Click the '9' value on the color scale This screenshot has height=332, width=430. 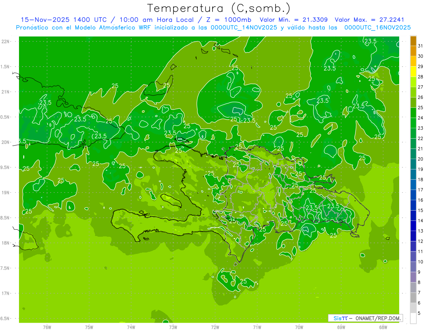(419, 272)
